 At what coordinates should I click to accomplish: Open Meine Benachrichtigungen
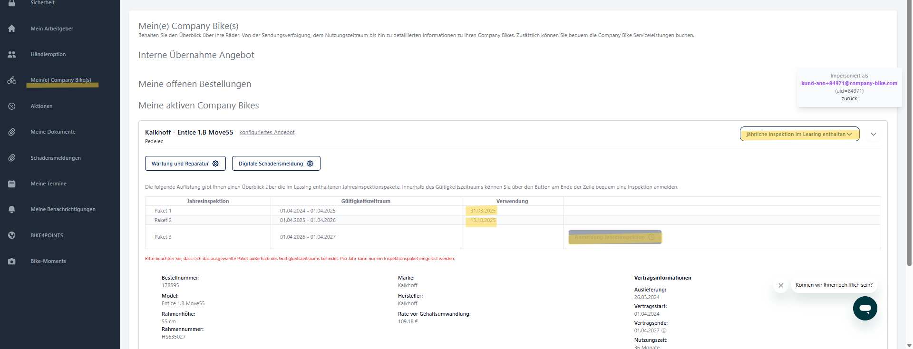(x=63, y=209)
